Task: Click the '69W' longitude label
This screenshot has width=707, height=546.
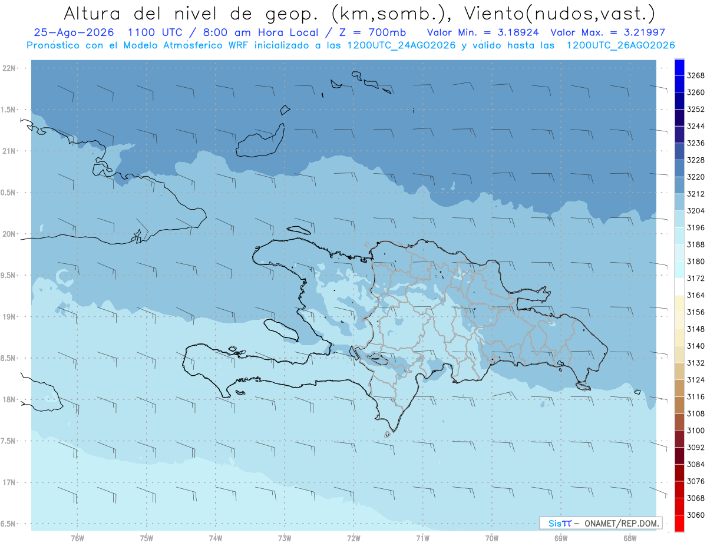Action: (x=561, y=538)
